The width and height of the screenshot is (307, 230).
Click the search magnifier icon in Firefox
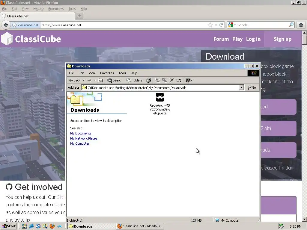[x=291, y=25]
